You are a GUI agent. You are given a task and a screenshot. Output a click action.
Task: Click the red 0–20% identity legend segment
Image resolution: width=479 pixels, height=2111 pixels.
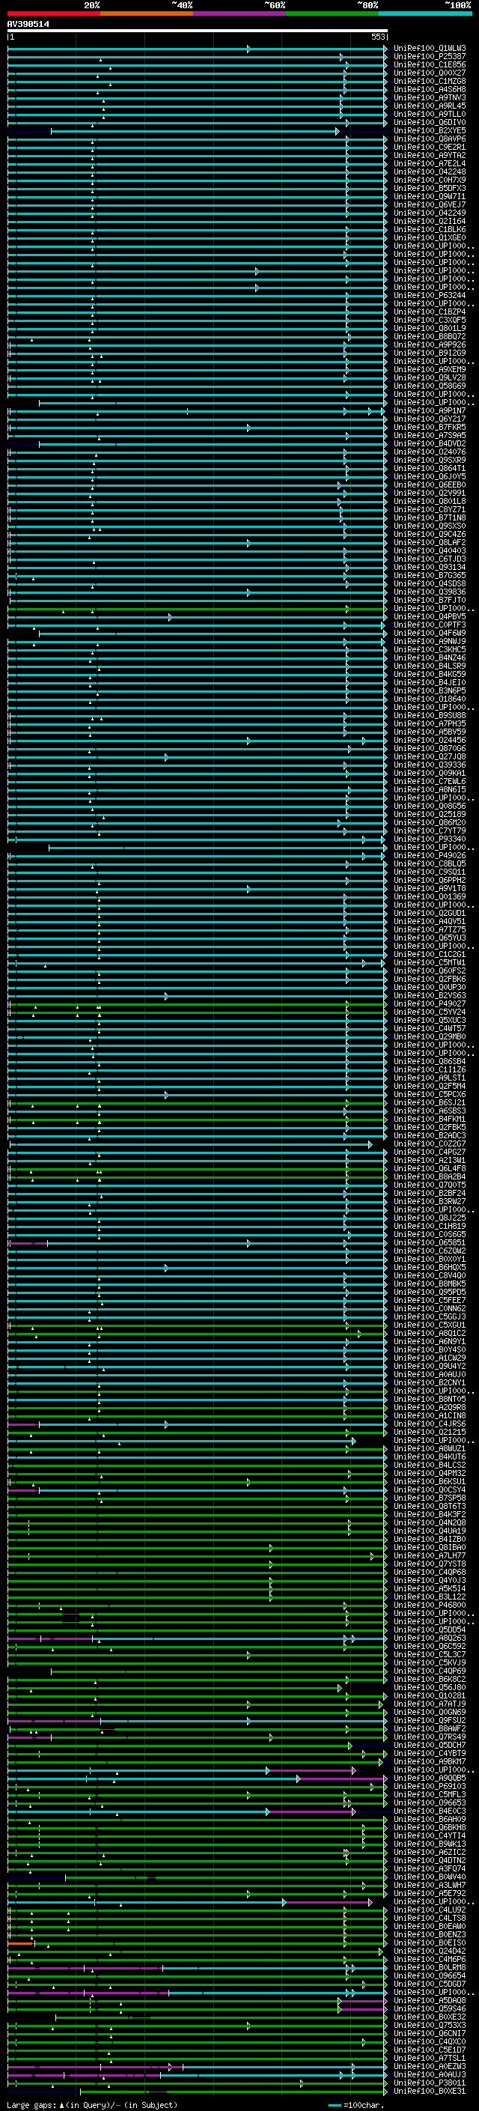coord(54,13)
